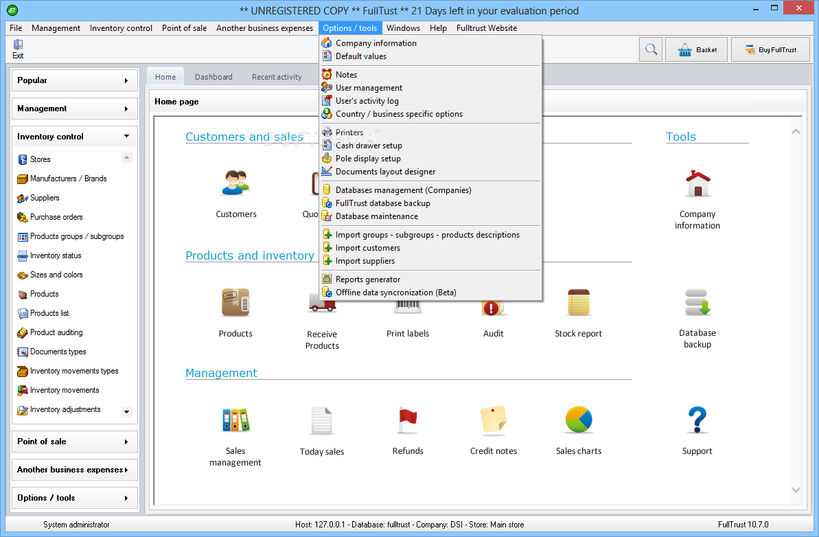Screen dimensions: 819x537
Task: Choose Offline data syncronization (Beta)
Action: (x=430, y=293)
